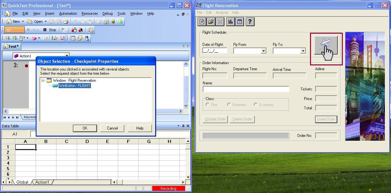Confirm object selection with the OK button
This screenshot has height=193, width=391.
85,128
